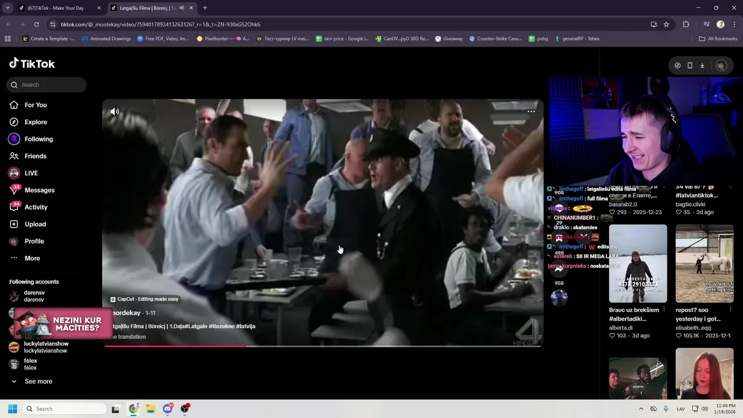Click the LAV language indicator
The height and width of the screenshot is (418, 743).
point(681,409)
